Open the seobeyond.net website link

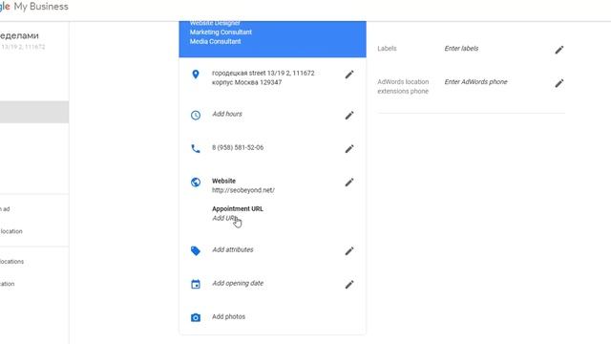coord(243,190)
